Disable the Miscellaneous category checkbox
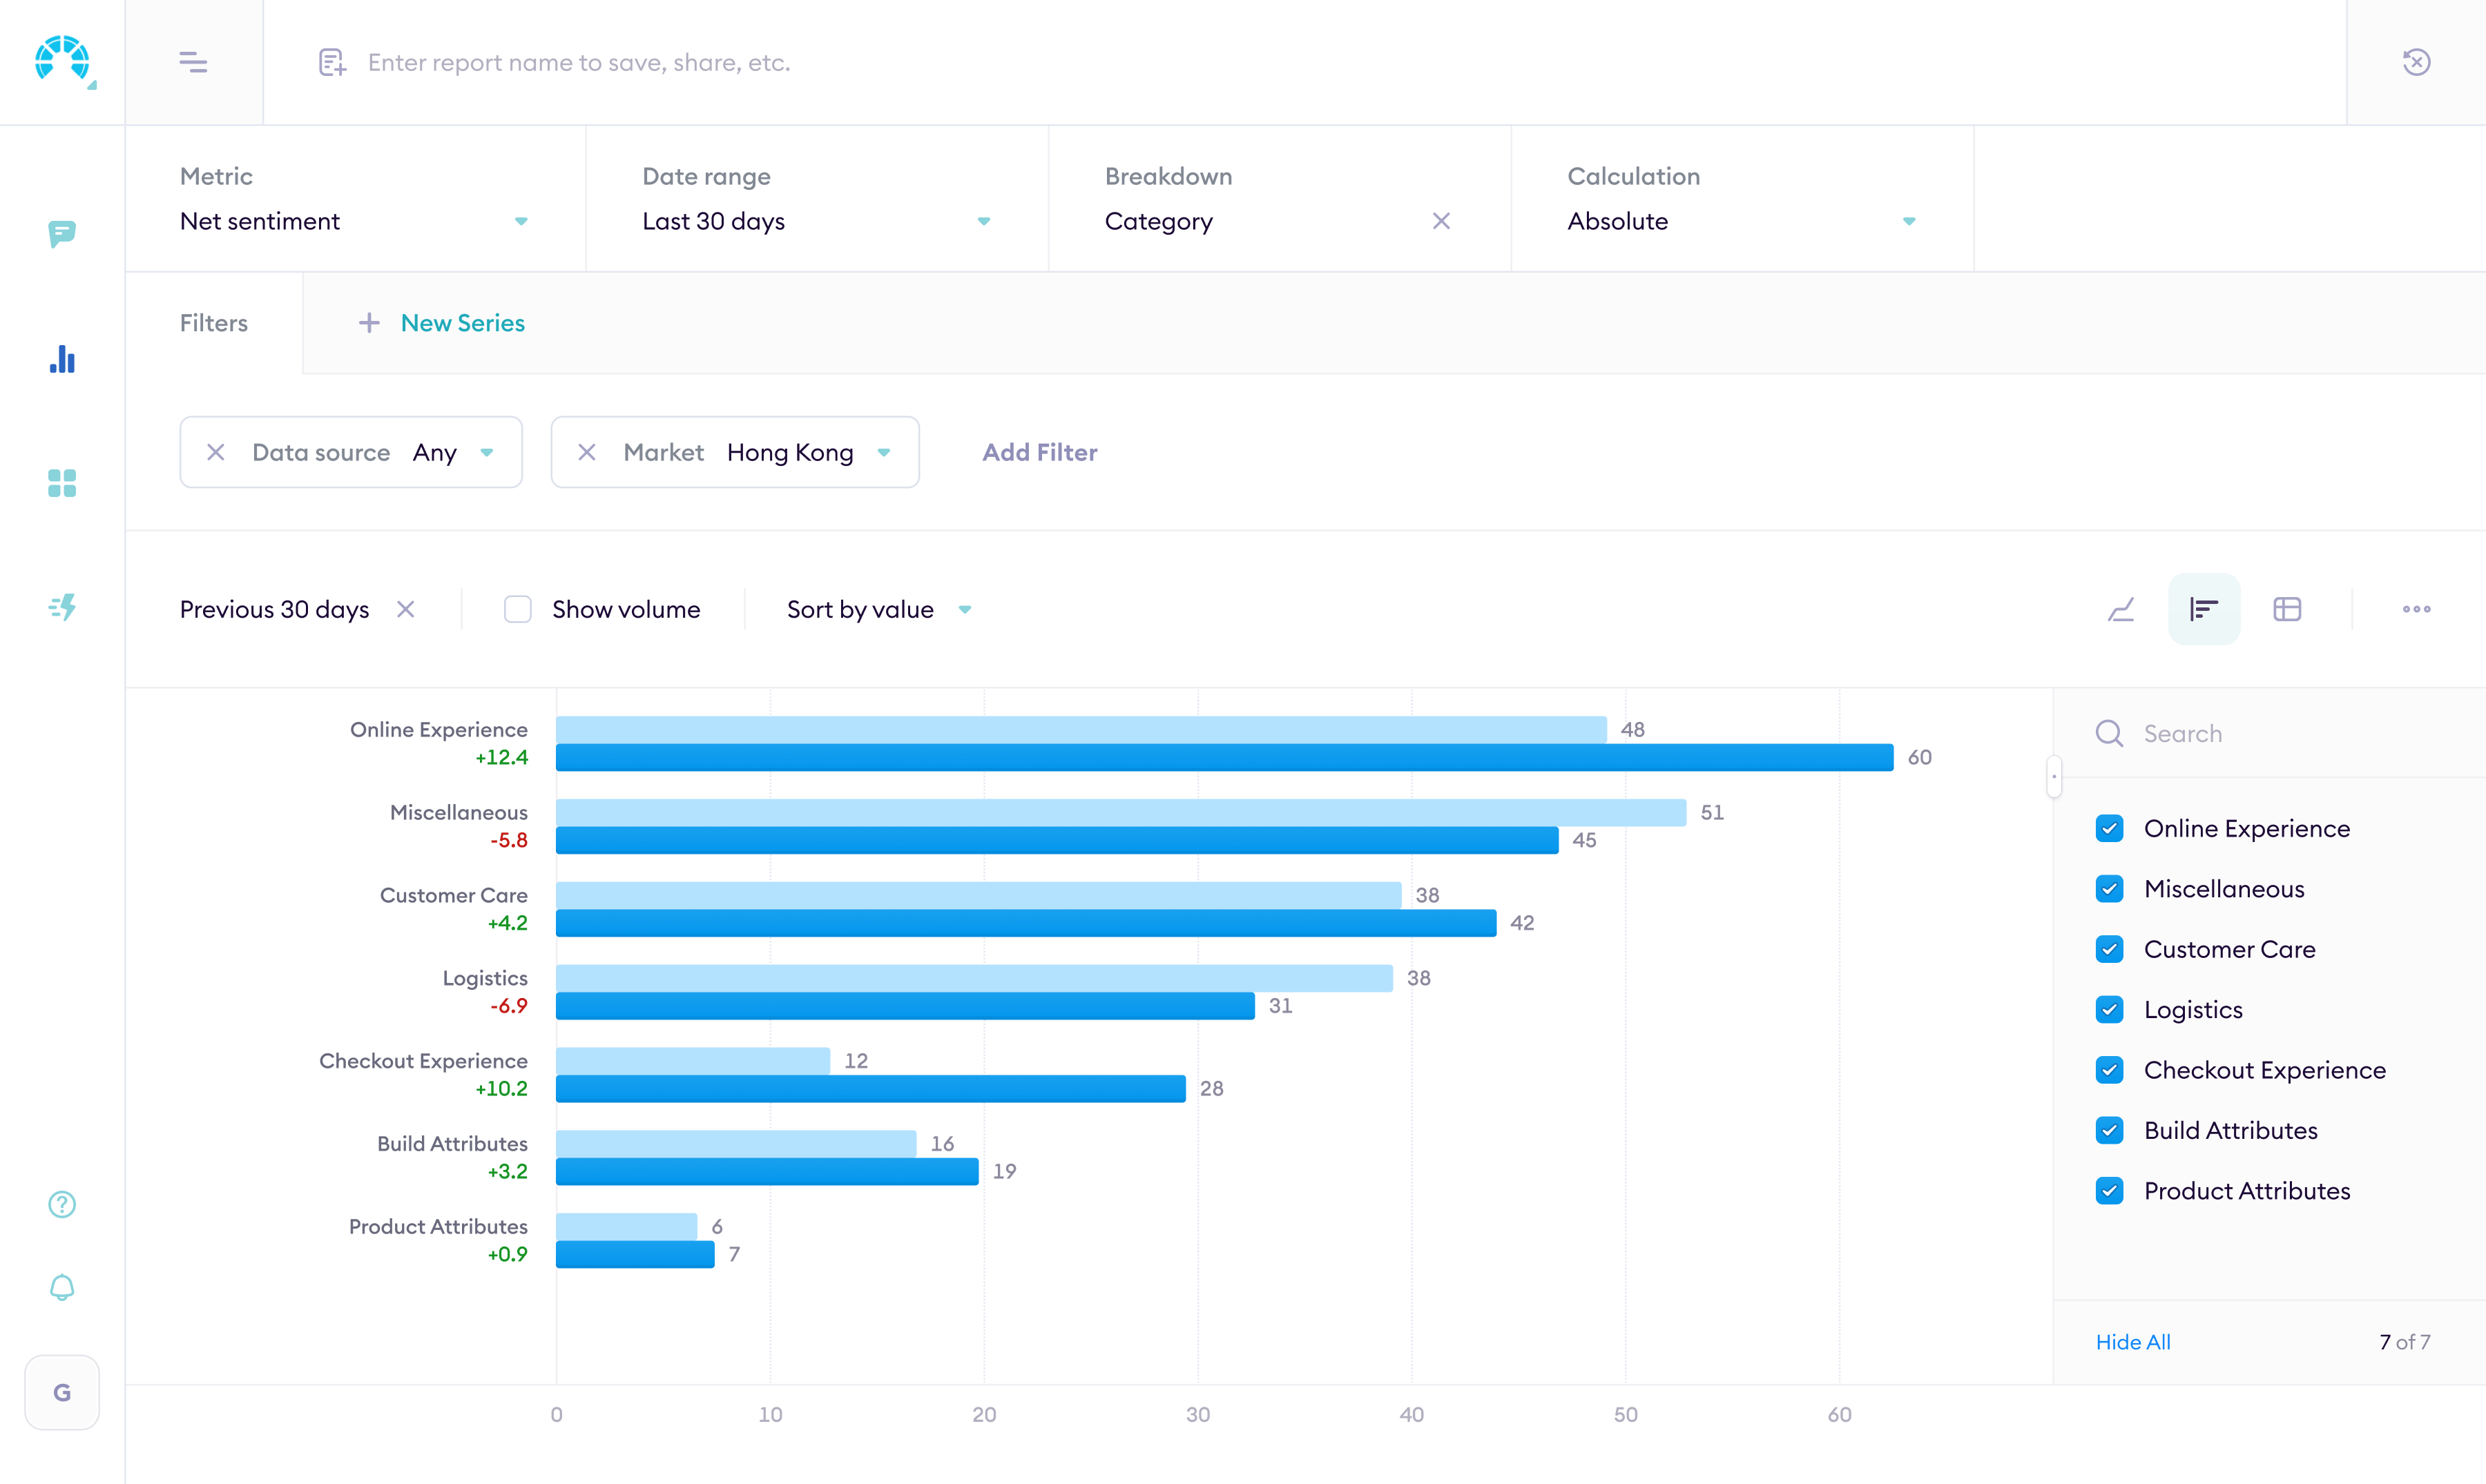This screenshot has height=1484, width=2486. pyautogui.click(x=2111, y=888)
